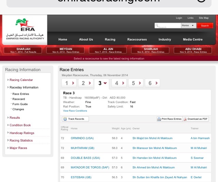Open the Media Centre menu

pyautogui.click(x=192, y=39)
